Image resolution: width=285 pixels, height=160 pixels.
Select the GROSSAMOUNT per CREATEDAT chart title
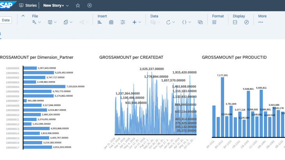[x=131, y=57]
